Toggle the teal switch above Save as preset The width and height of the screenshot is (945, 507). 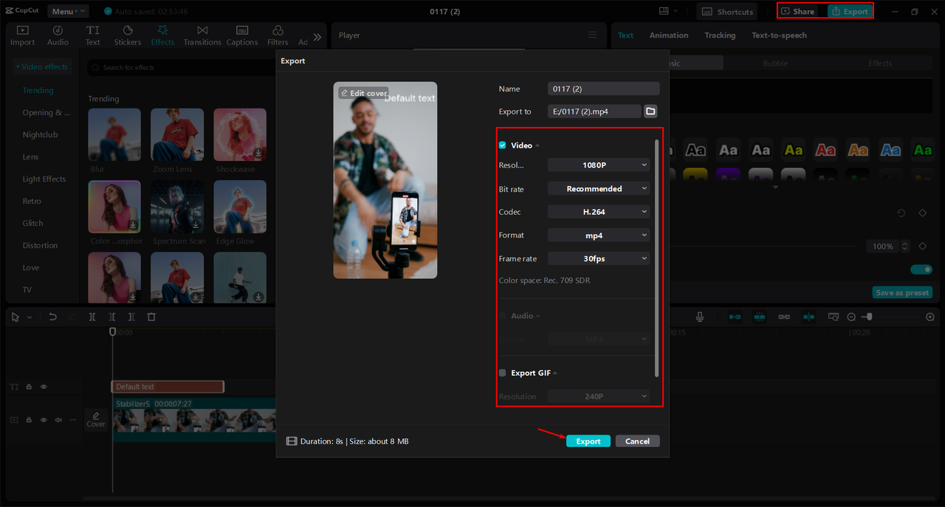click(921, 269)
